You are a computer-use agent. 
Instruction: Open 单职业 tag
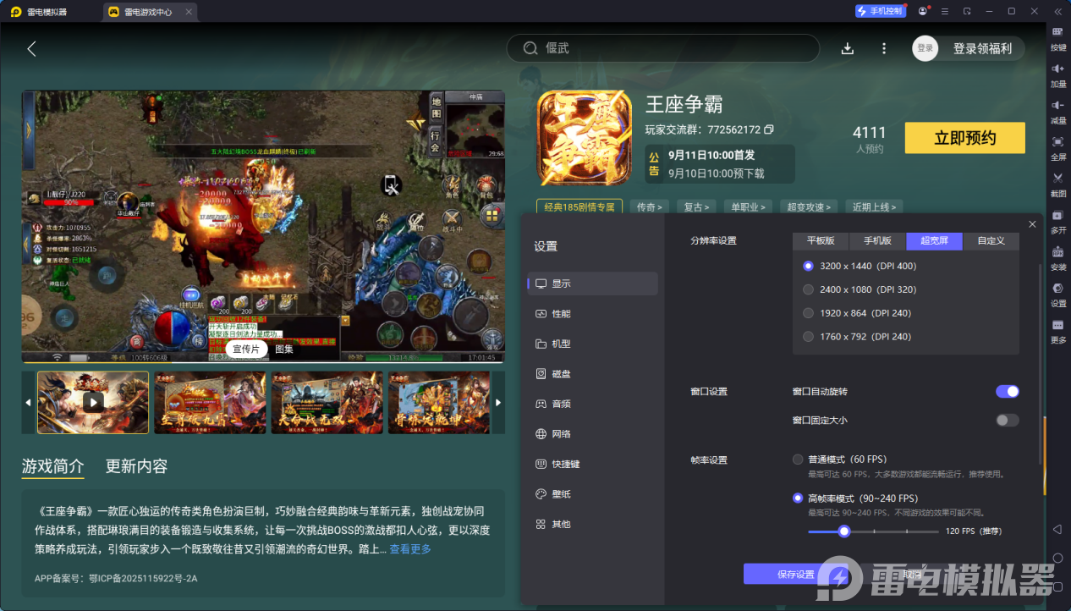coord(750,206)
